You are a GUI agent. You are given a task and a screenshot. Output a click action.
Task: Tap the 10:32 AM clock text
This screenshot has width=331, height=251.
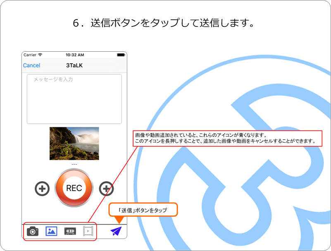pyautogui.click(x=75, y=55)
